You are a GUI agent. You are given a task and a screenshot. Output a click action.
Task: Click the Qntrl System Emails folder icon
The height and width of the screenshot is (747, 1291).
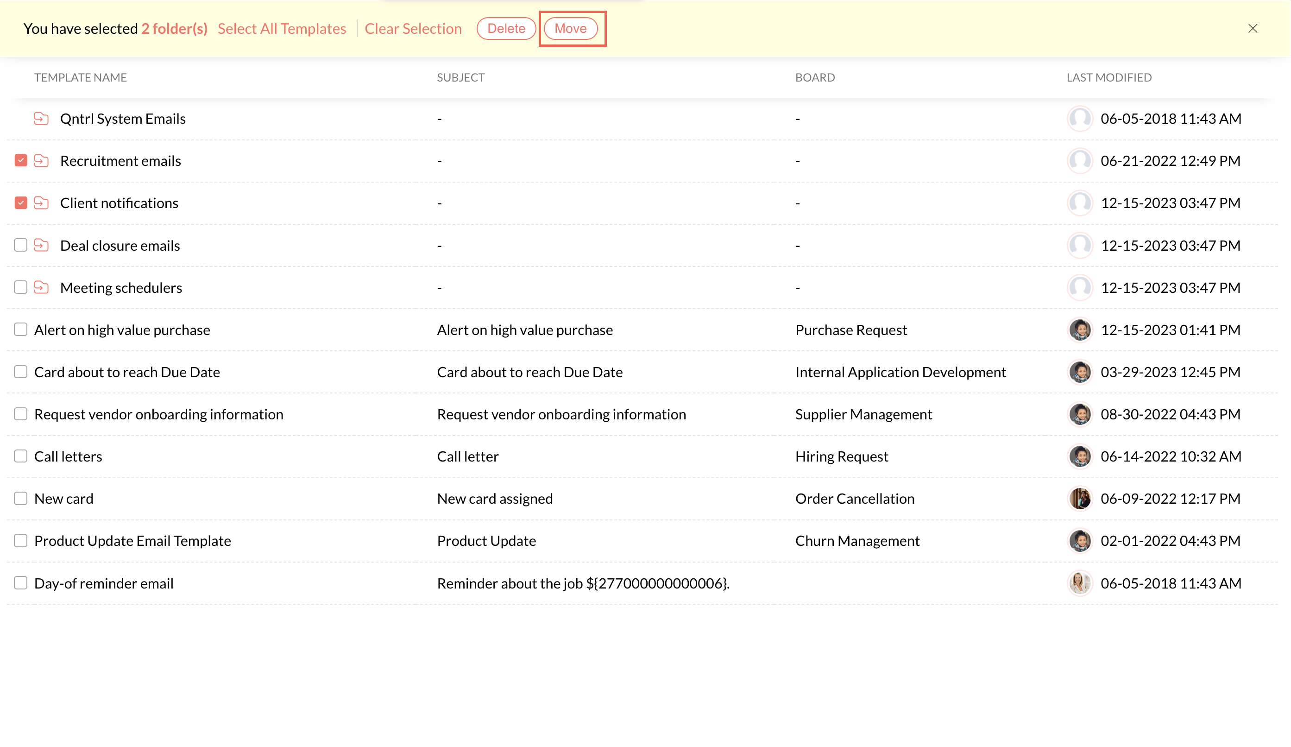pos(41,119)
